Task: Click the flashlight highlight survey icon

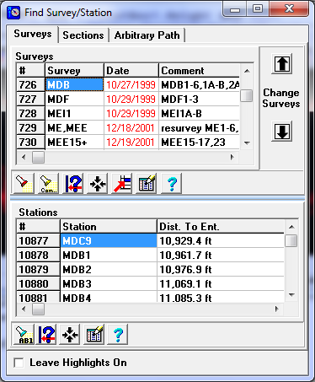Action: click(x=24, y=184)
